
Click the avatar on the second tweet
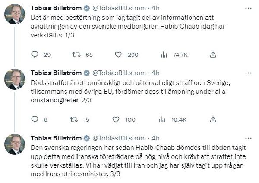click(x=15, y=79)
